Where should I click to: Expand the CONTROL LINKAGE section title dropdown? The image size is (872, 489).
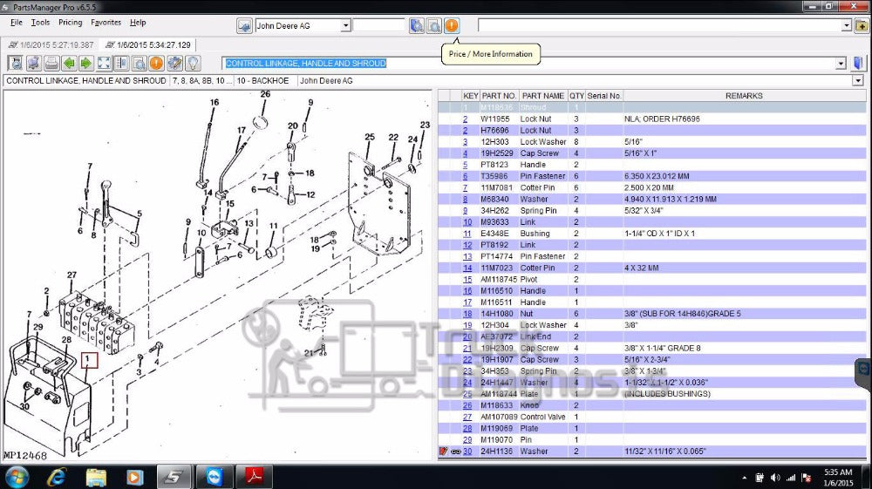(841, 64)
